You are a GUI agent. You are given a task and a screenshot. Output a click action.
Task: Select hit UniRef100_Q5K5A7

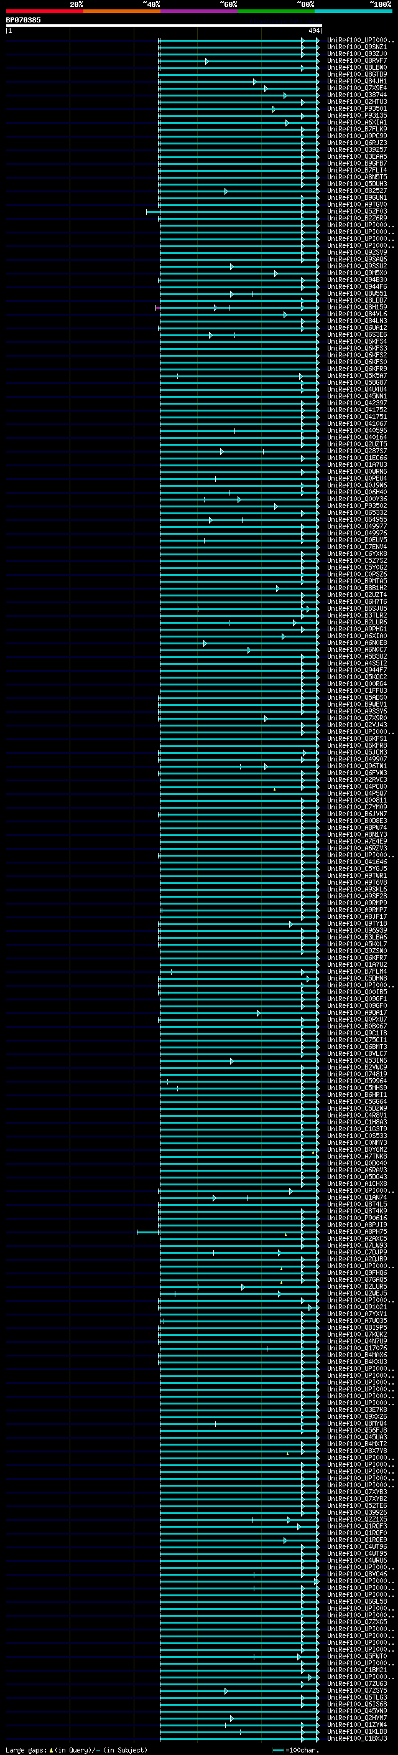[x=357, y=376]
